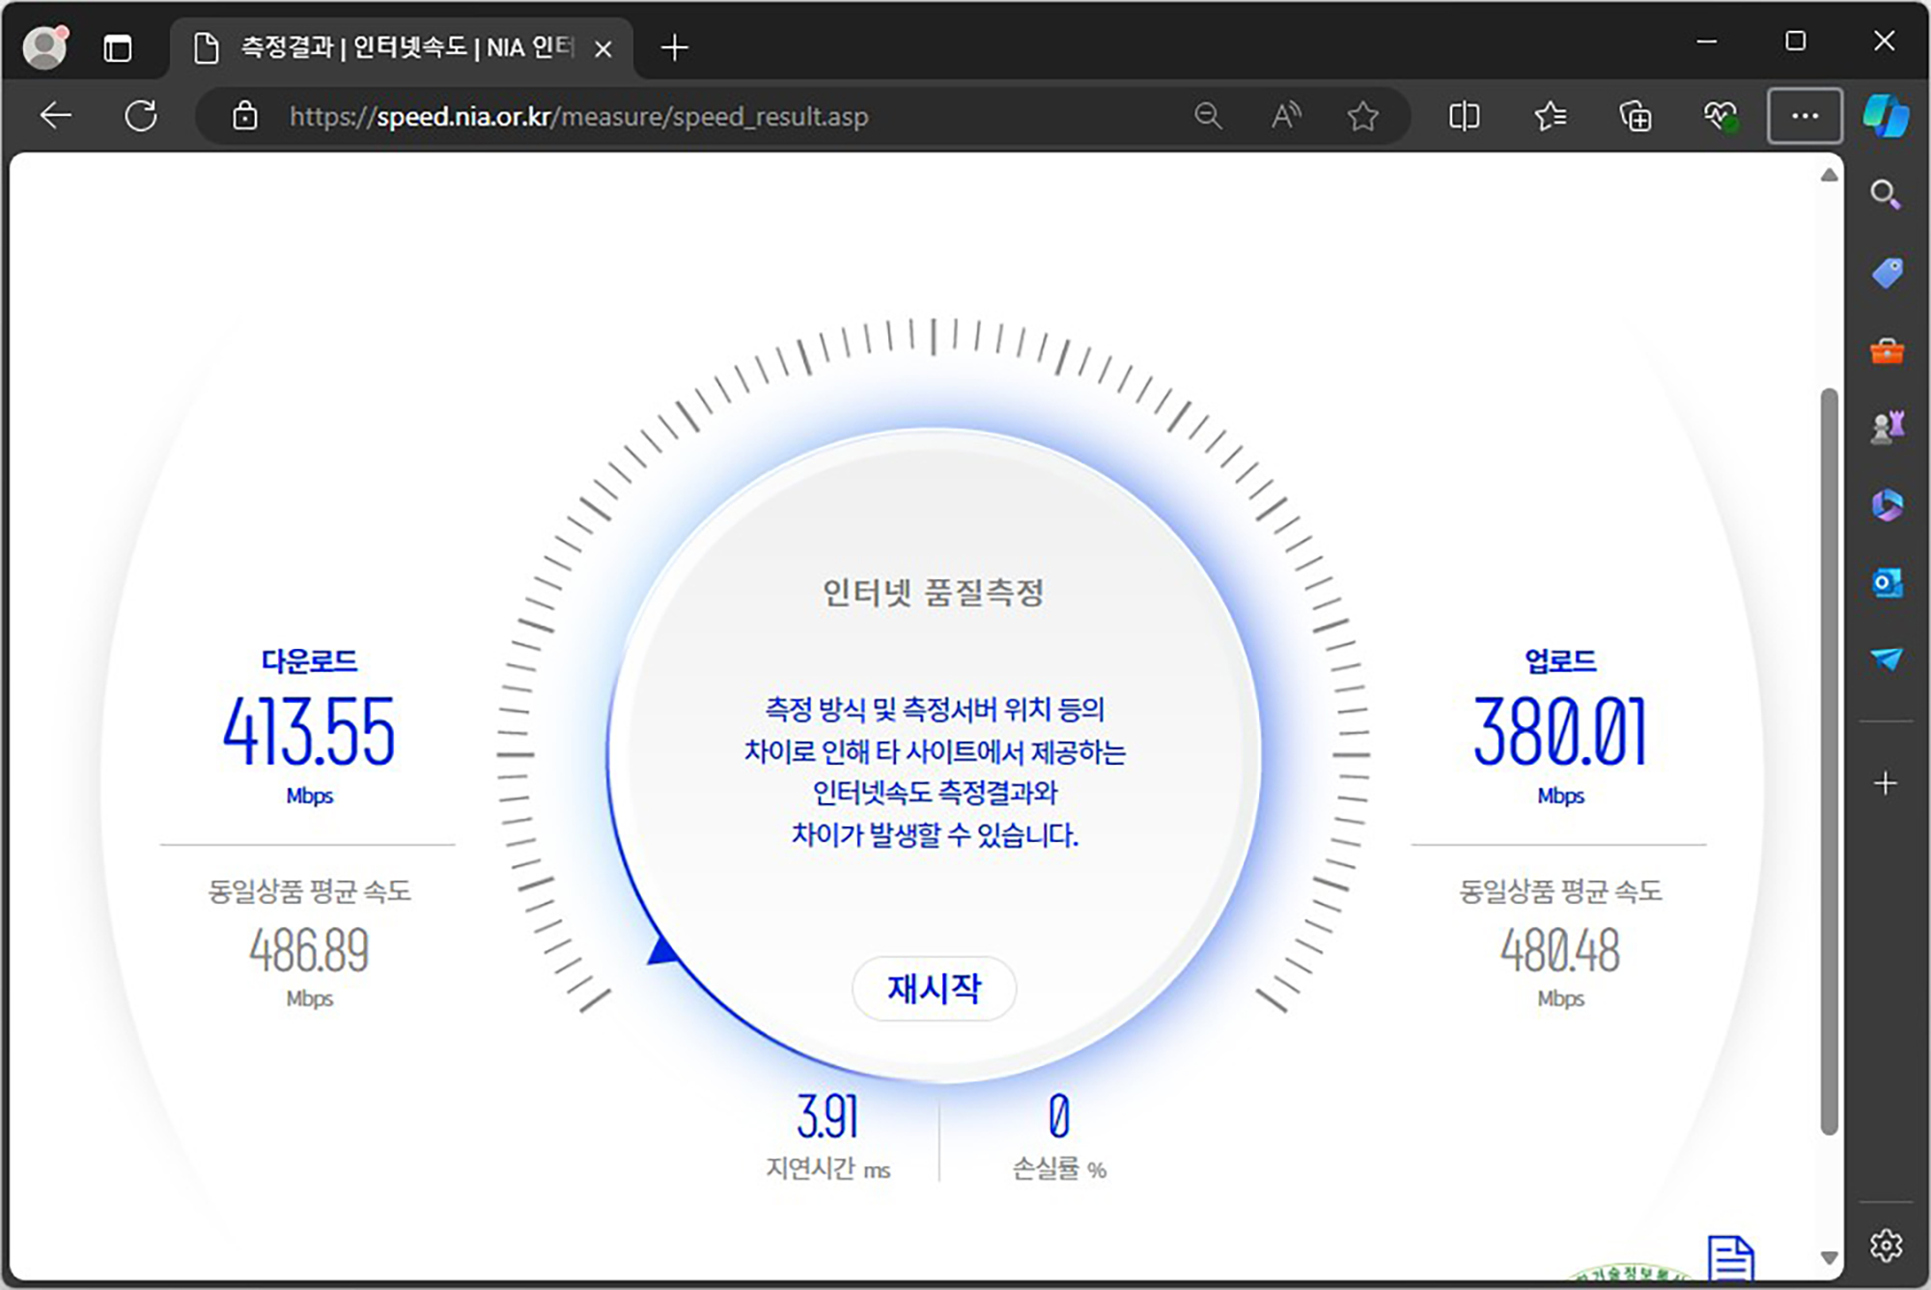Open a new tab

(x=675, y=47)
